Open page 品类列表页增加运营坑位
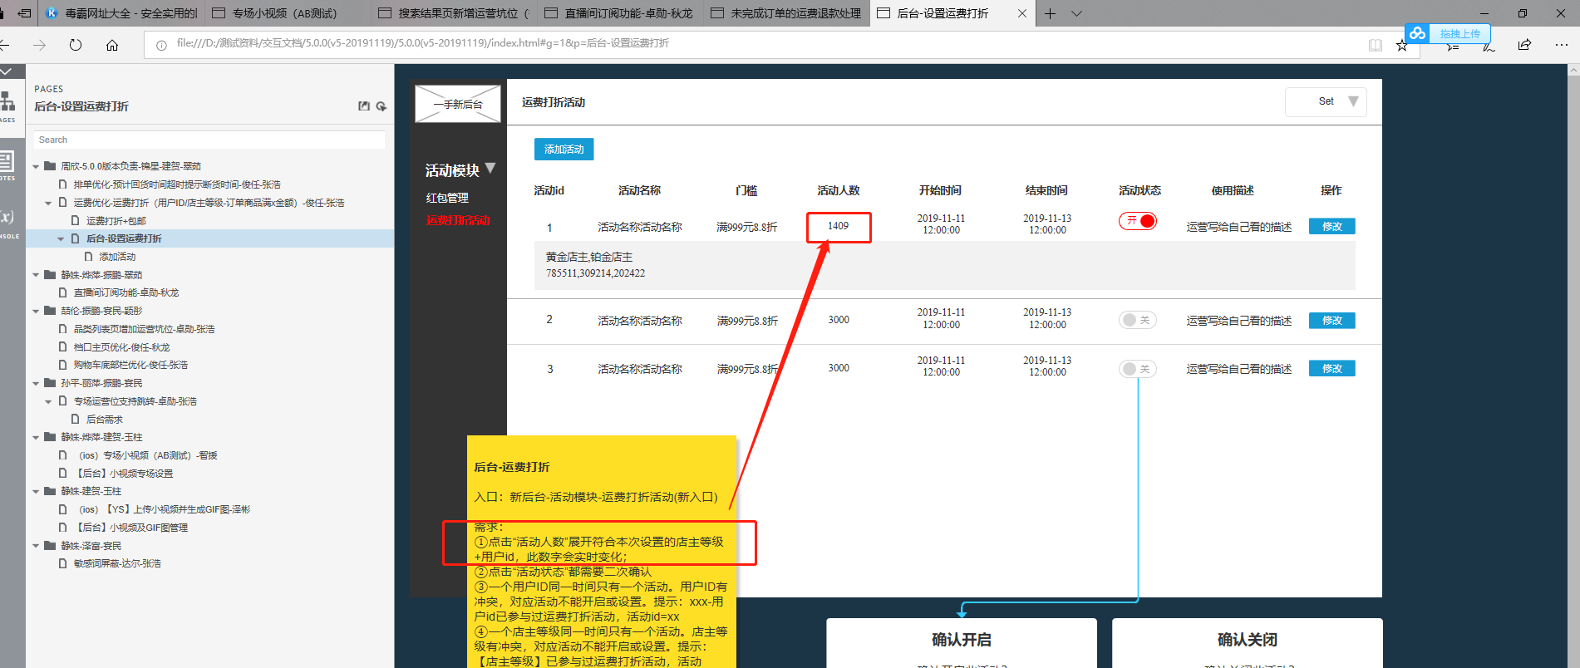The width and height of the screenshot is (1580, 668). point(144,329)
